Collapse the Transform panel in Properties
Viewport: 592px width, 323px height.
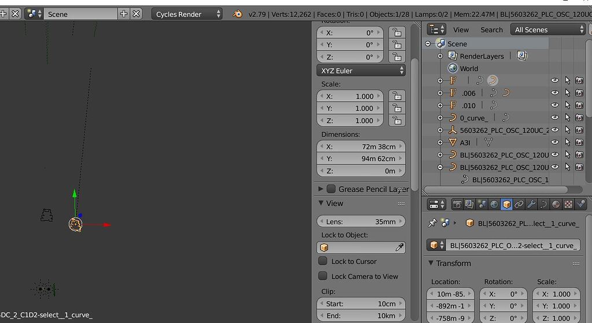[x=431, y=263]
